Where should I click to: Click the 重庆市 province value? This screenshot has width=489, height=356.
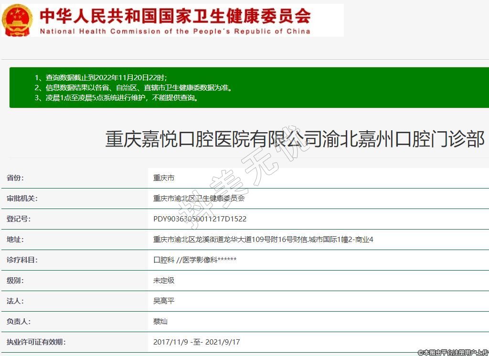pos(164,178)
